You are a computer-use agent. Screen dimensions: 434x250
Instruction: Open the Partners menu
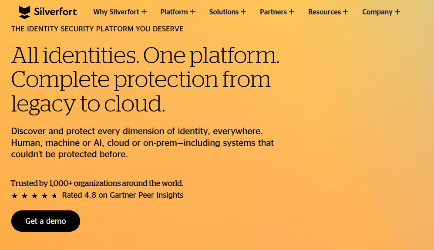pyautogui.click(x=273, y=12)
